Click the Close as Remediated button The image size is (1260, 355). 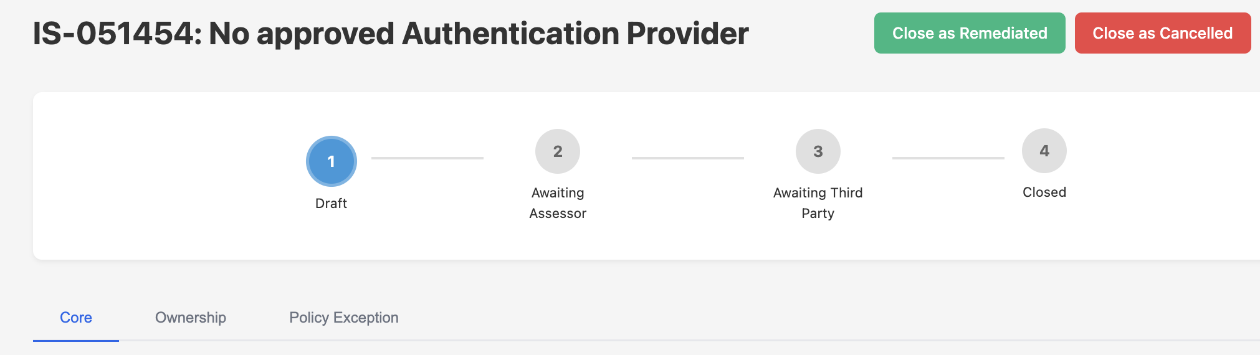pos(969,33)
